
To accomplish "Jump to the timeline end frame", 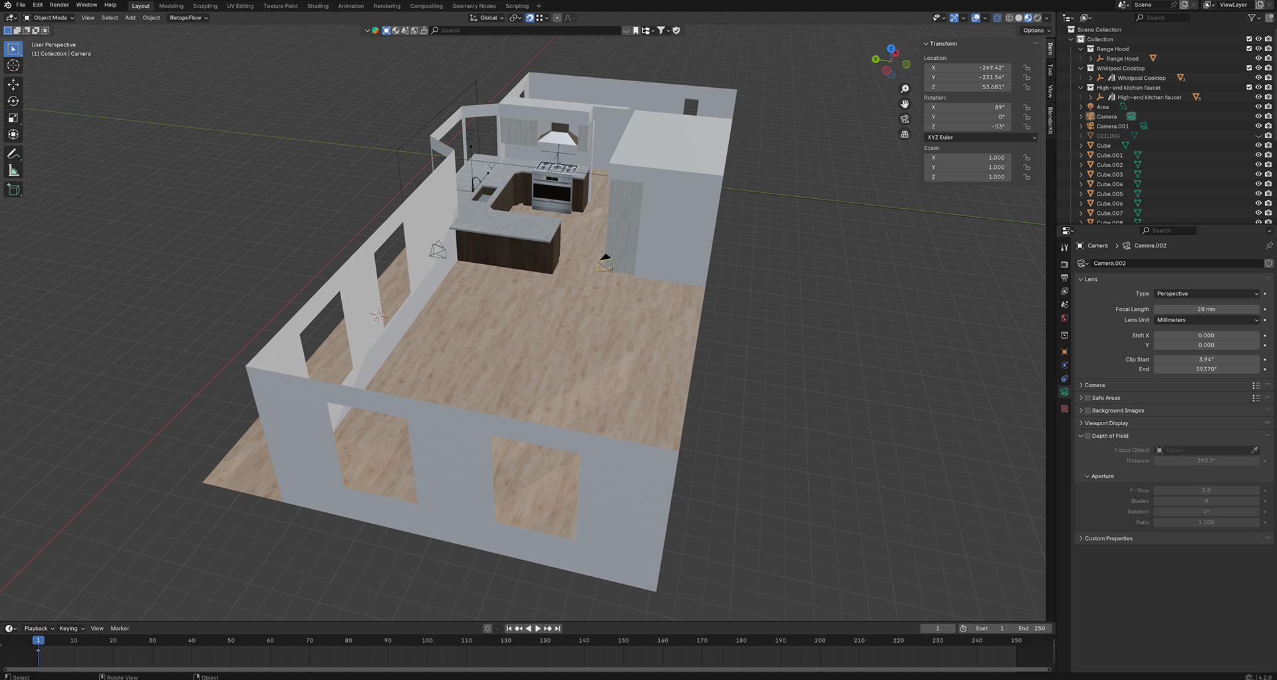I will pos(558,629).
